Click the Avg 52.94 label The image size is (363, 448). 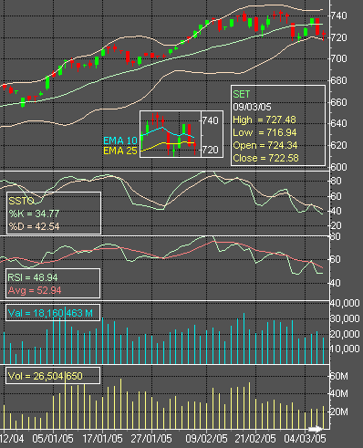35,290
